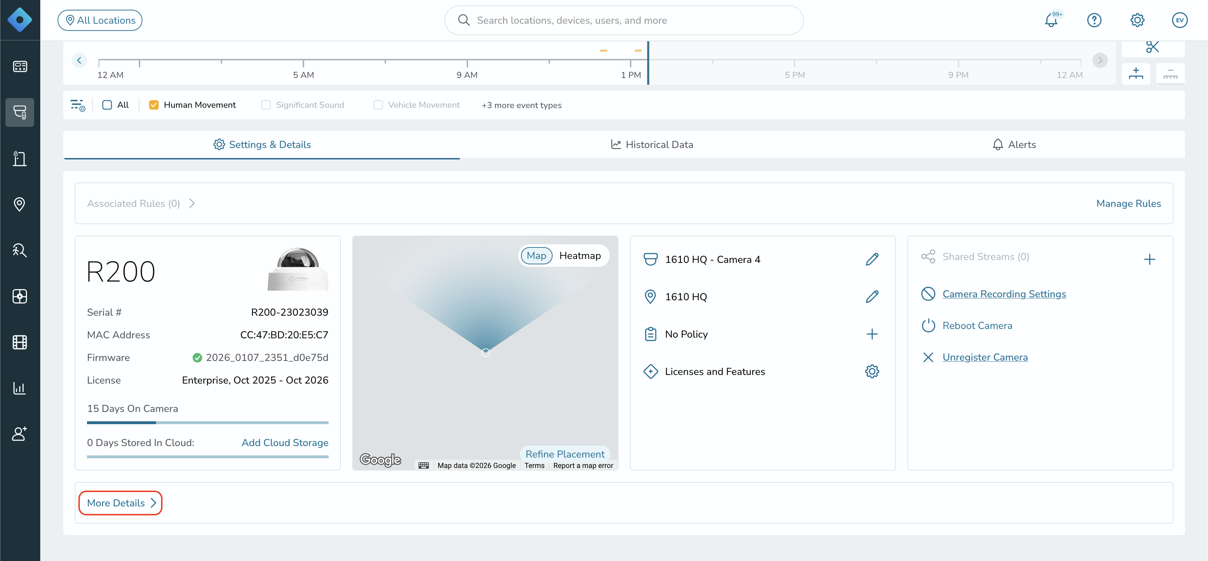Zoom out the timeline scale
The width and height of the screenshot is (1208, 561).
point(1171,74)
